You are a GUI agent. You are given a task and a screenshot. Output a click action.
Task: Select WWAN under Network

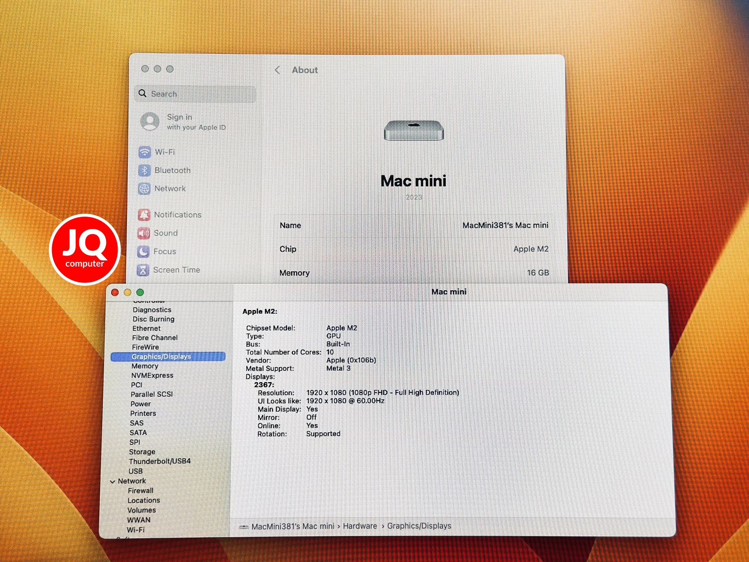pyautogui.click(x=139, y=520)
